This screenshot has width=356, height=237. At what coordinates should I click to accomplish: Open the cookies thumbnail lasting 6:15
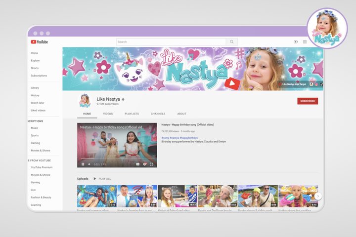[298, 196]
